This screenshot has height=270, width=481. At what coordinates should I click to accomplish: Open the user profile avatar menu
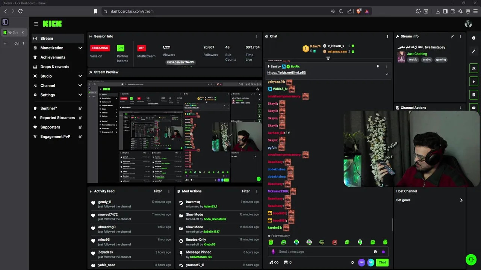pos(468,24)
